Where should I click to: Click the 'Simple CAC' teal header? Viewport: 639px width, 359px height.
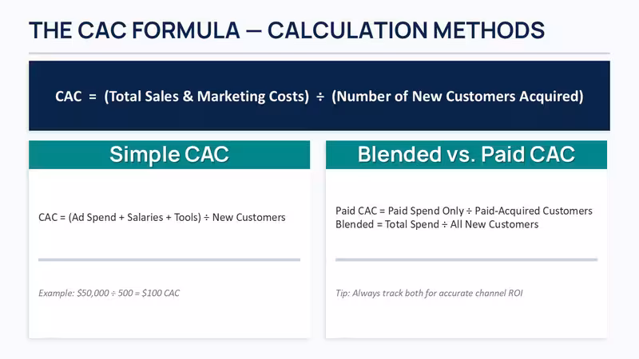point(169,155)
